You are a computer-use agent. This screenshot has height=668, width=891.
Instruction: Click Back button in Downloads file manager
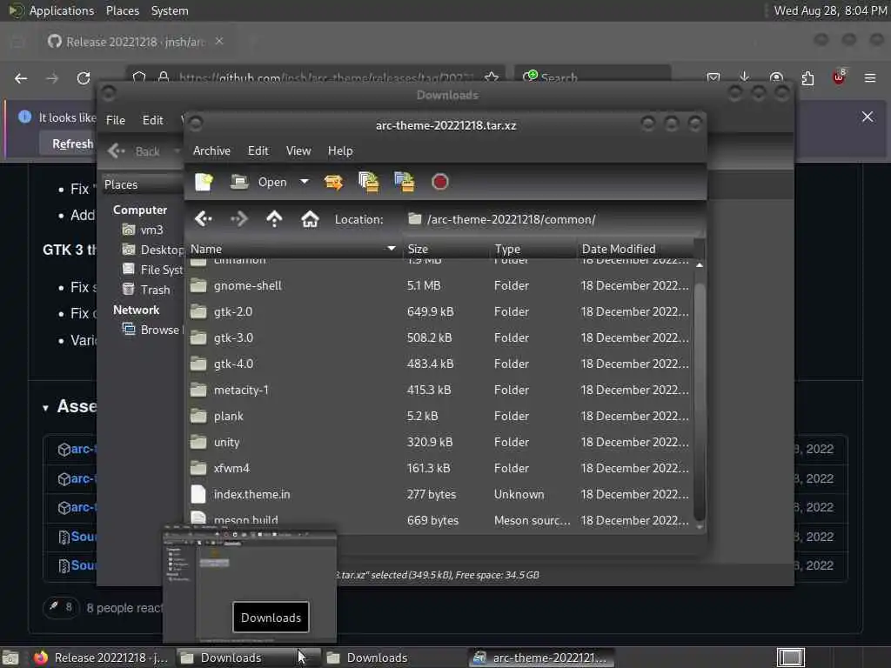point(135,151)
